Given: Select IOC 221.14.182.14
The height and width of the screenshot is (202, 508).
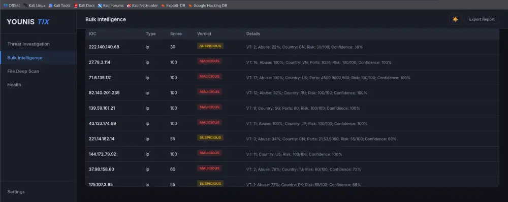Looking at the screenshot, I should (102, 139).
